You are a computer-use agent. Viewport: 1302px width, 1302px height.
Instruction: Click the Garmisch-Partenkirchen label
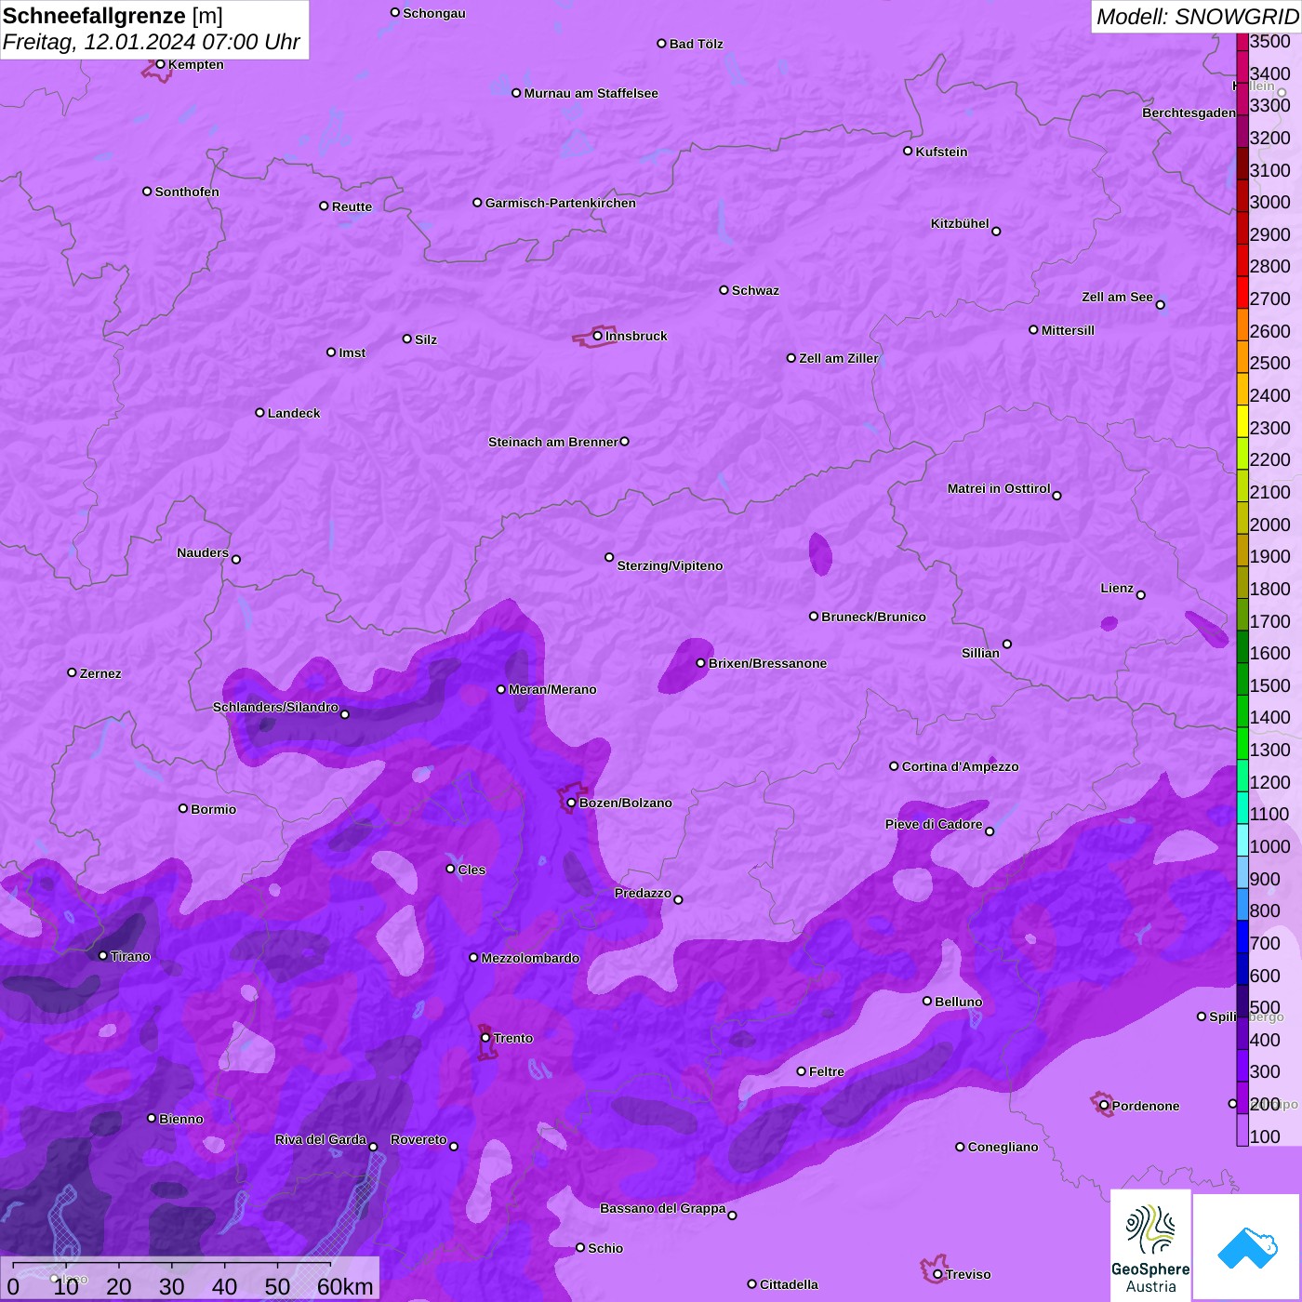pyautogui.click(x=561, y=203)
